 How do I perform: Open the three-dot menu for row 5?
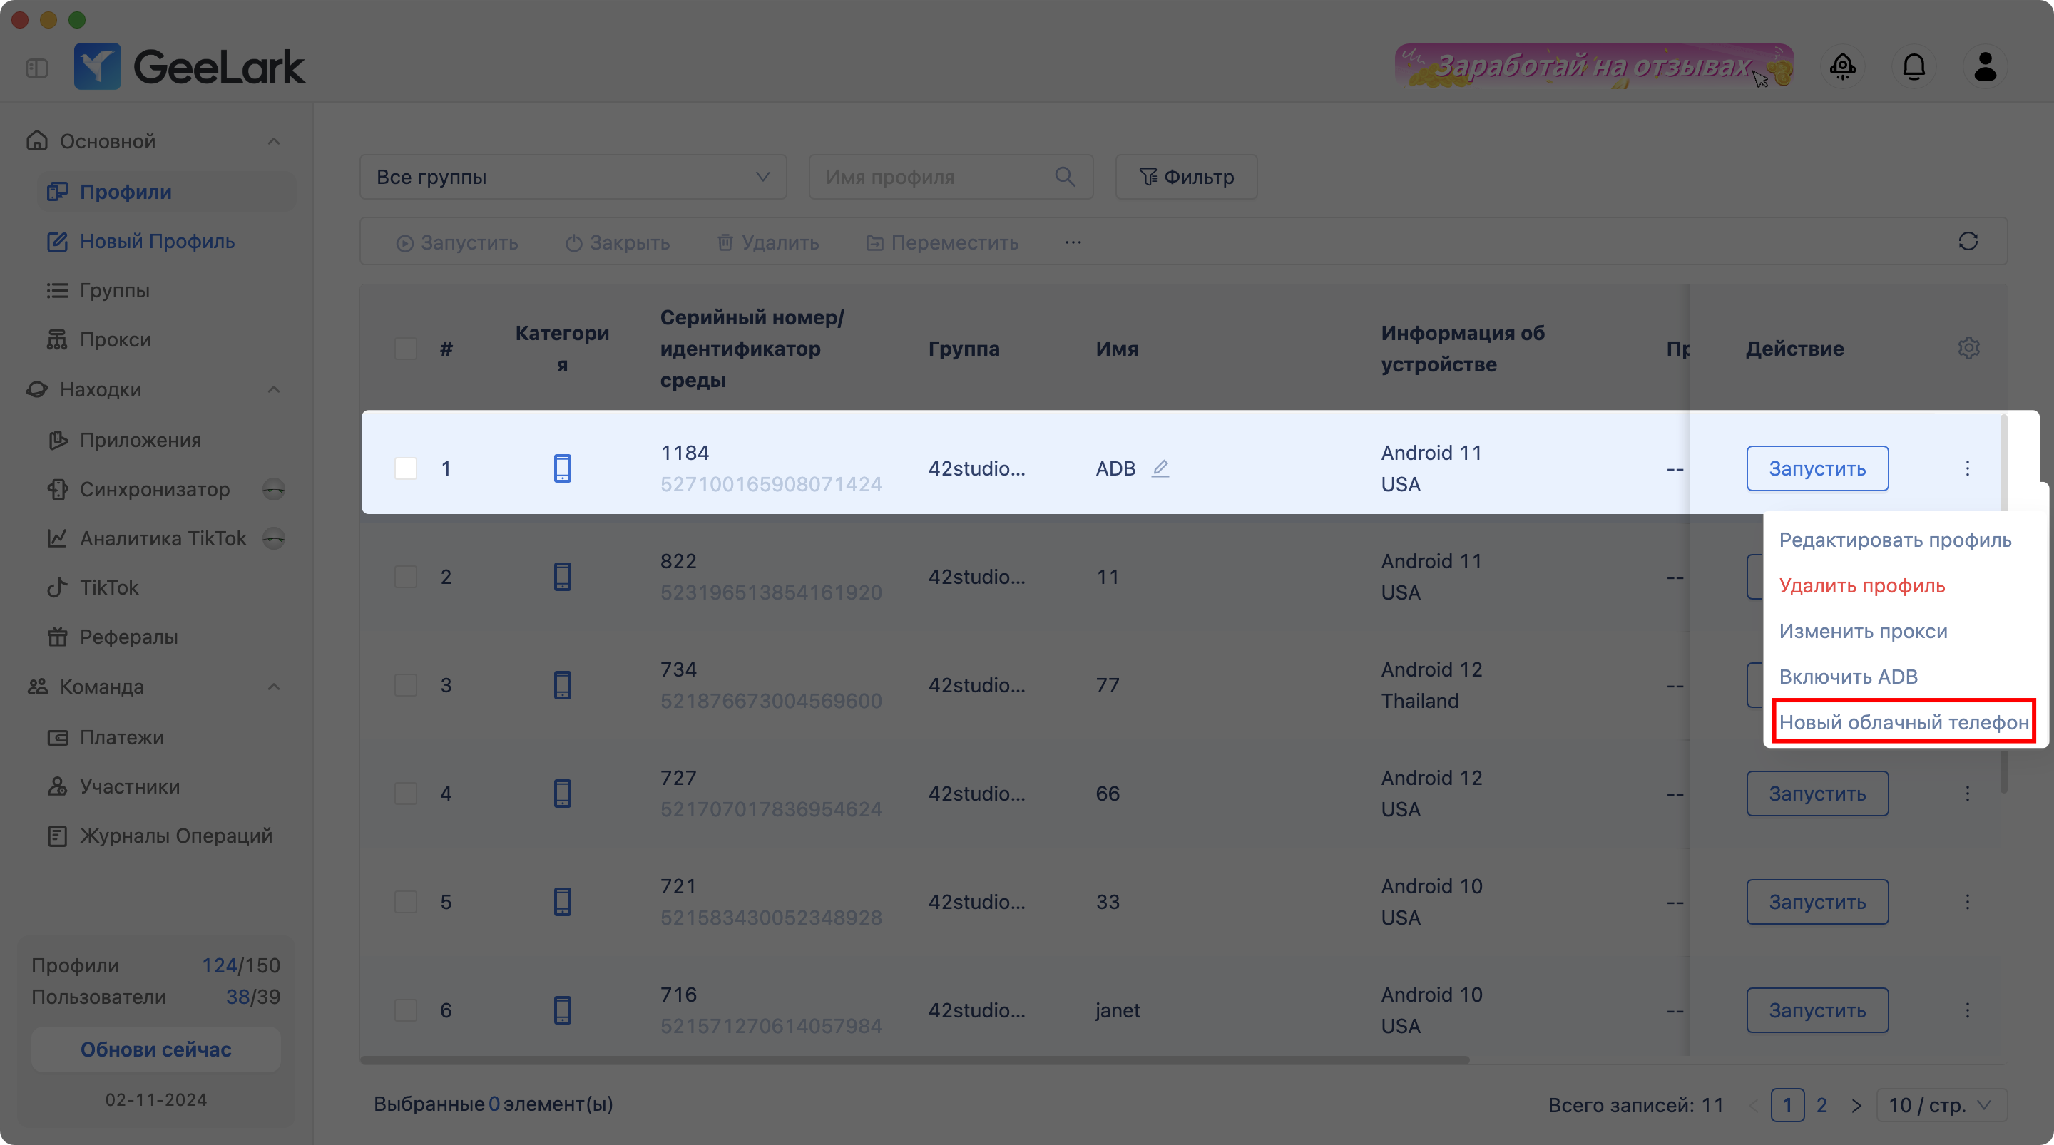coord(1967,903)
